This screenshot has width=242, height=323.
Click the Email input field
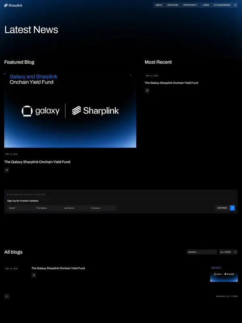click(21, 208)
